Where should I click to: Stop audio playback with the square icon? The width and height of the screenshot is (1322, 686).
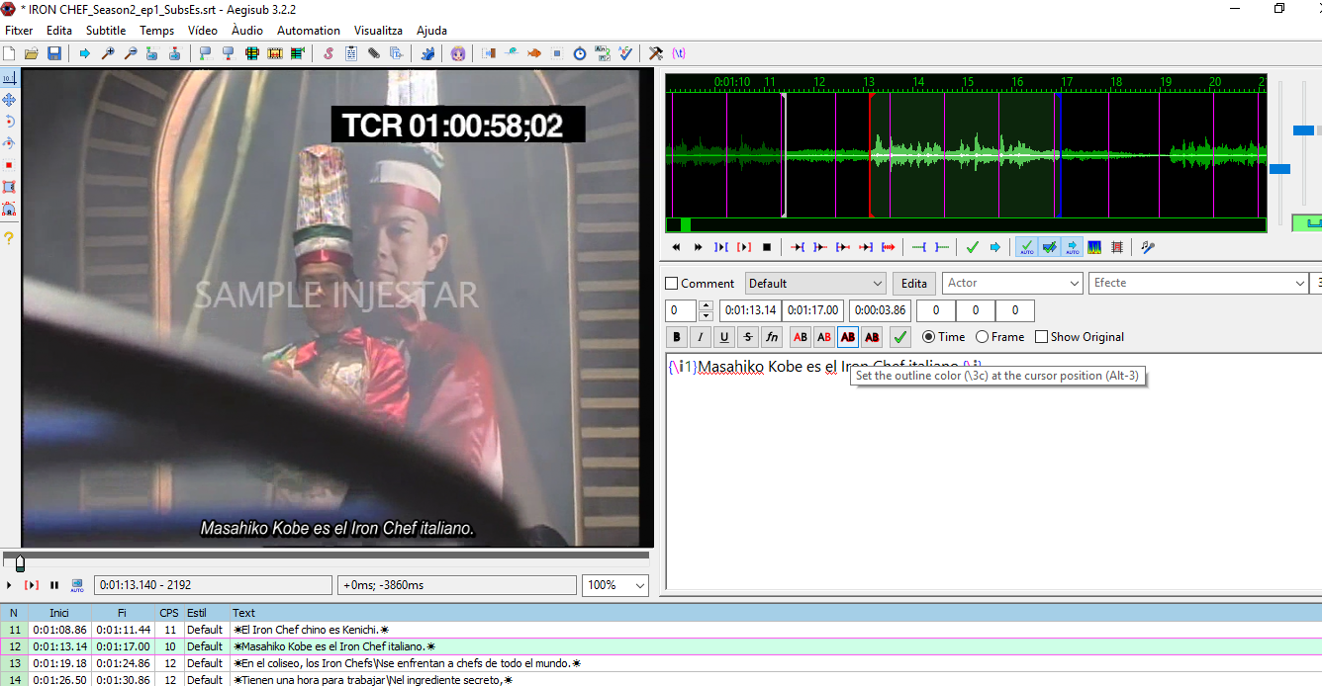point(766,247)
